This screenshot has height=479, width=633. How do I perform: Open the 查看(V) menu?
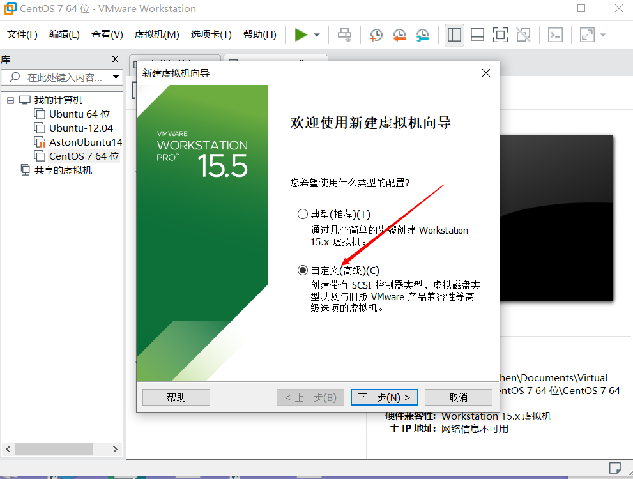tap(107, 34)
